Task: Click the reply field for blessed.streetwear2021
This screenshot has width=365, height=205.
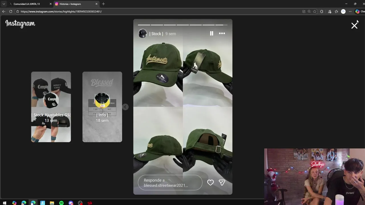Action: tap(170, 183)
